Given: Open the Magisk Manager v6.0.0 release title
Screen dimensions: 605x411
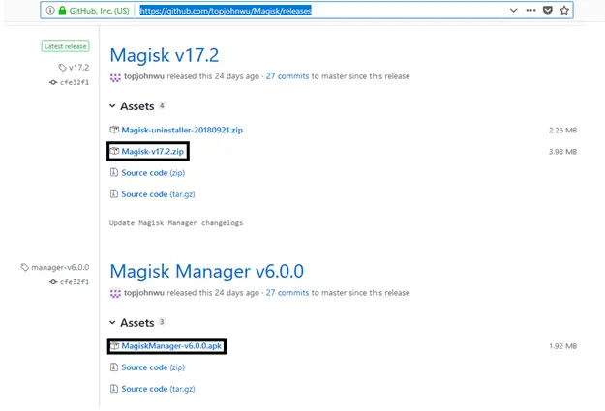Looking at the screenshot, I should pyautogui.click(x=207, y=271).
